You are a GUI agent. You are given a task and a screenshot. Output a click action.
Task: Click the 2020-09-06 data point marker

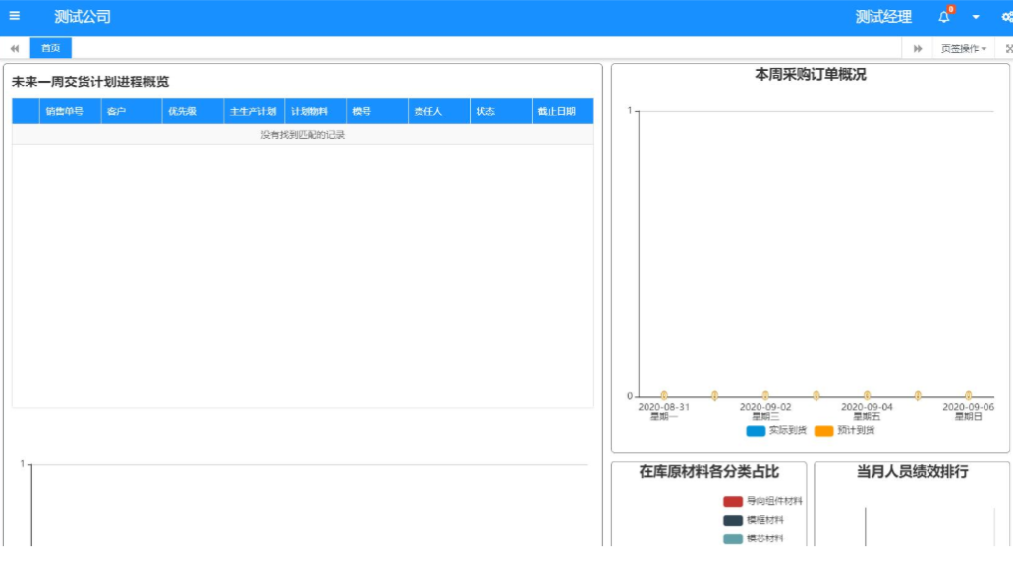[x=968, y=396]
